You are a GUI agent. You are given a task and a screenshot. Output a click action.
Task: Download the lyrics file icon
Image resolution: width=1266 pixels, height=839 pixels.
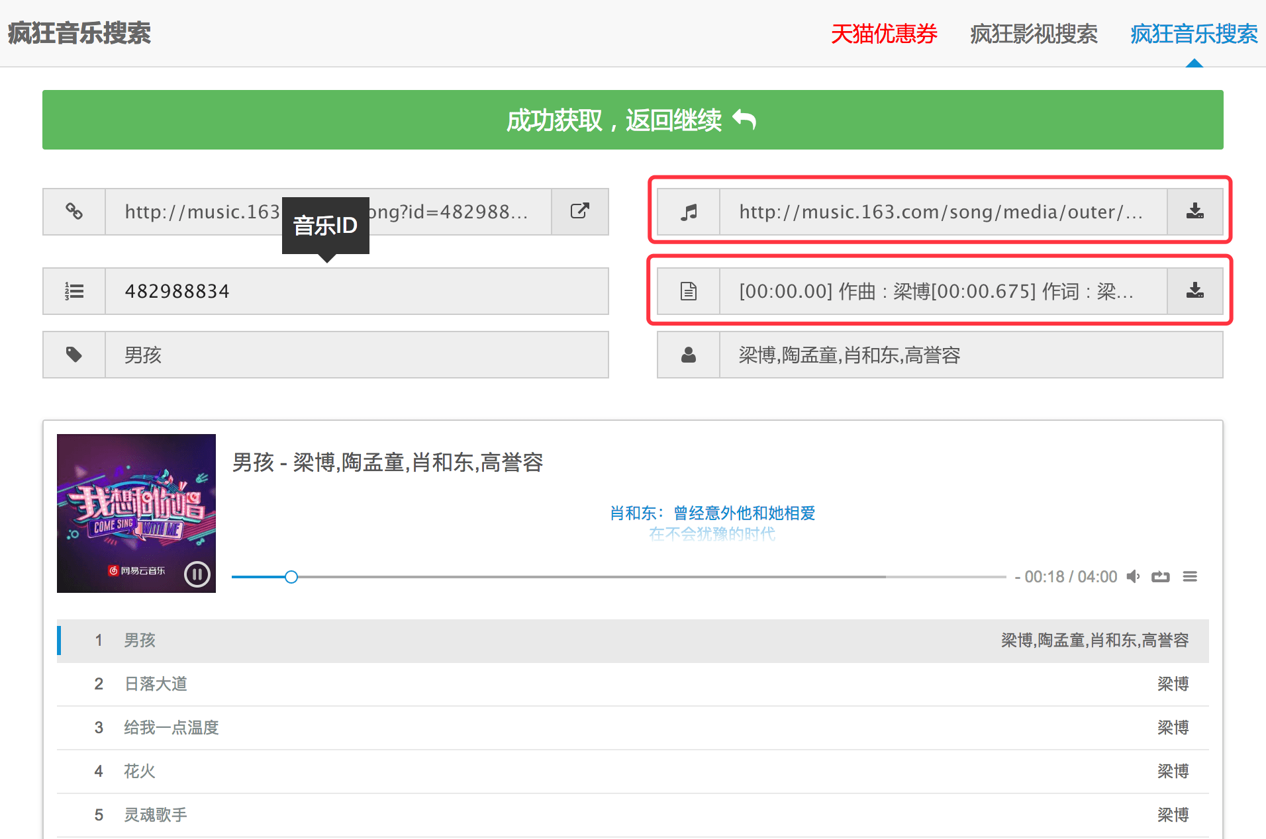(x=1195, y=290)
